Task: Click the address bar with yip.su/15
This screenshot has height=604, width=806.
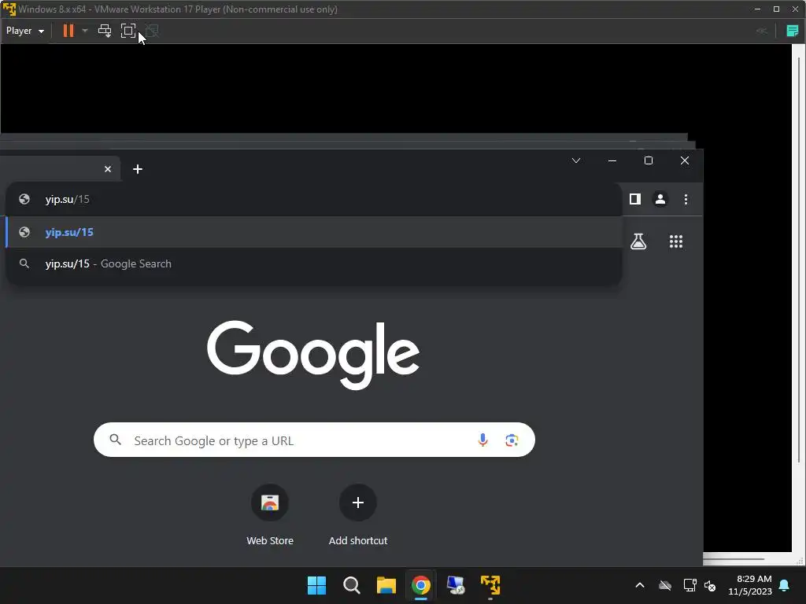Action: pos(313,199)
